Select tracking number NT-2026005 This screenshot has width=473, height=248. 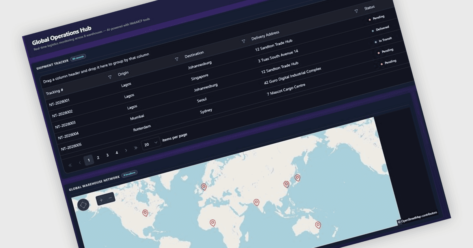[71, 148]
